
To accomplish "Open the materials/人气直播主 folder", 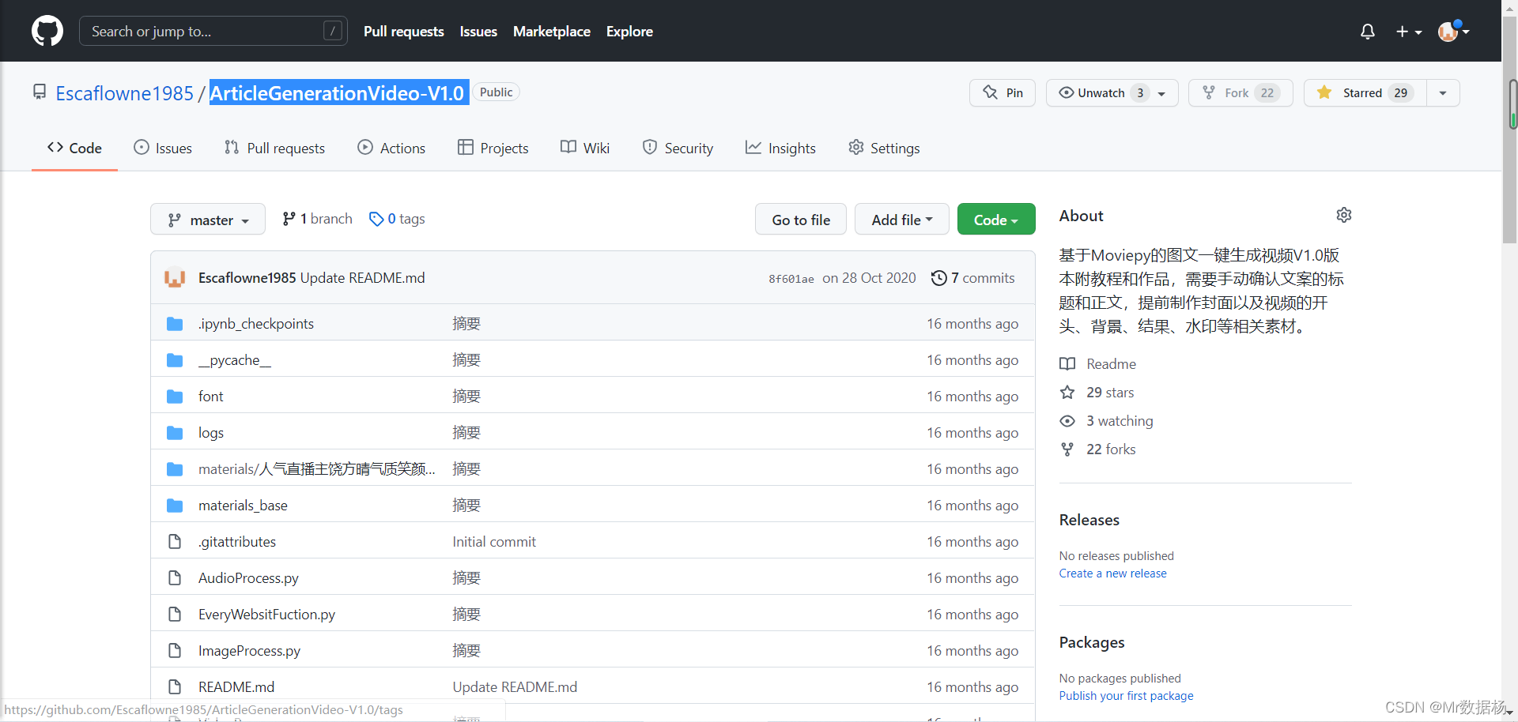I will pyautogui.click(x=316, y=469).
